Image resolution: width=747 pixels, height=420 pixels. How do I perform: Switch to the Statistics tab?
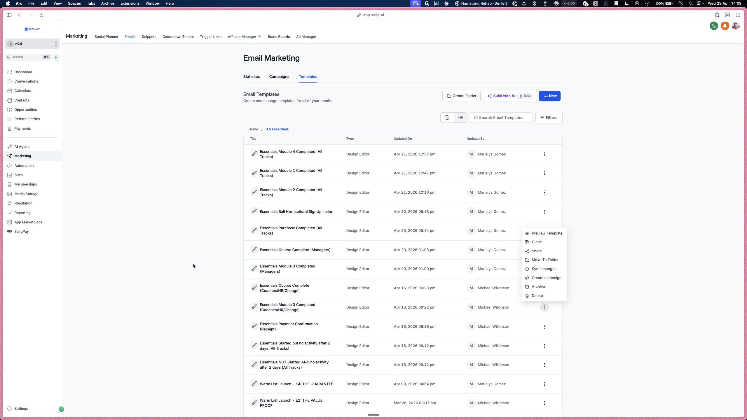click(251, 77)
